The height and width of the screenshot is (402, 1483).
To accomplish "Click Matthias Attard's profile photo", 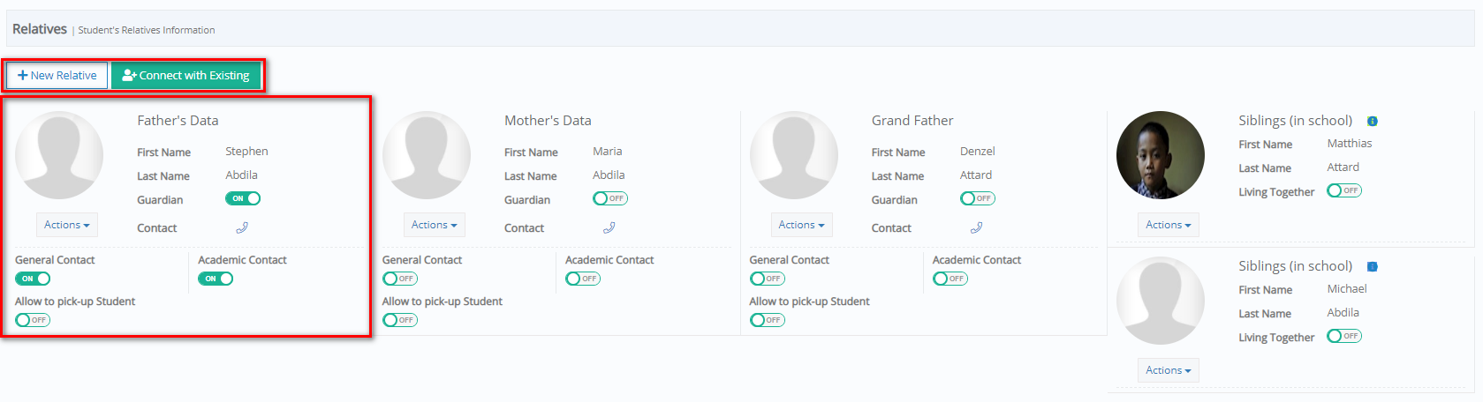I will coord(1161,155).
